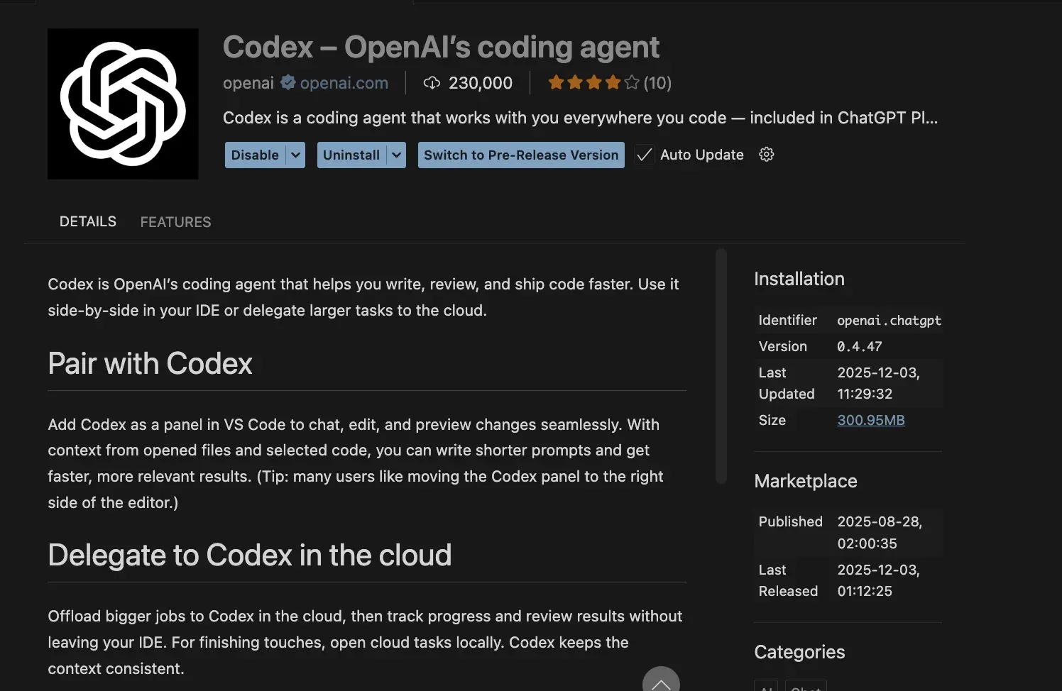Select the Chat category tag
Screen dimensions: 1062x691
pos(806,687)
